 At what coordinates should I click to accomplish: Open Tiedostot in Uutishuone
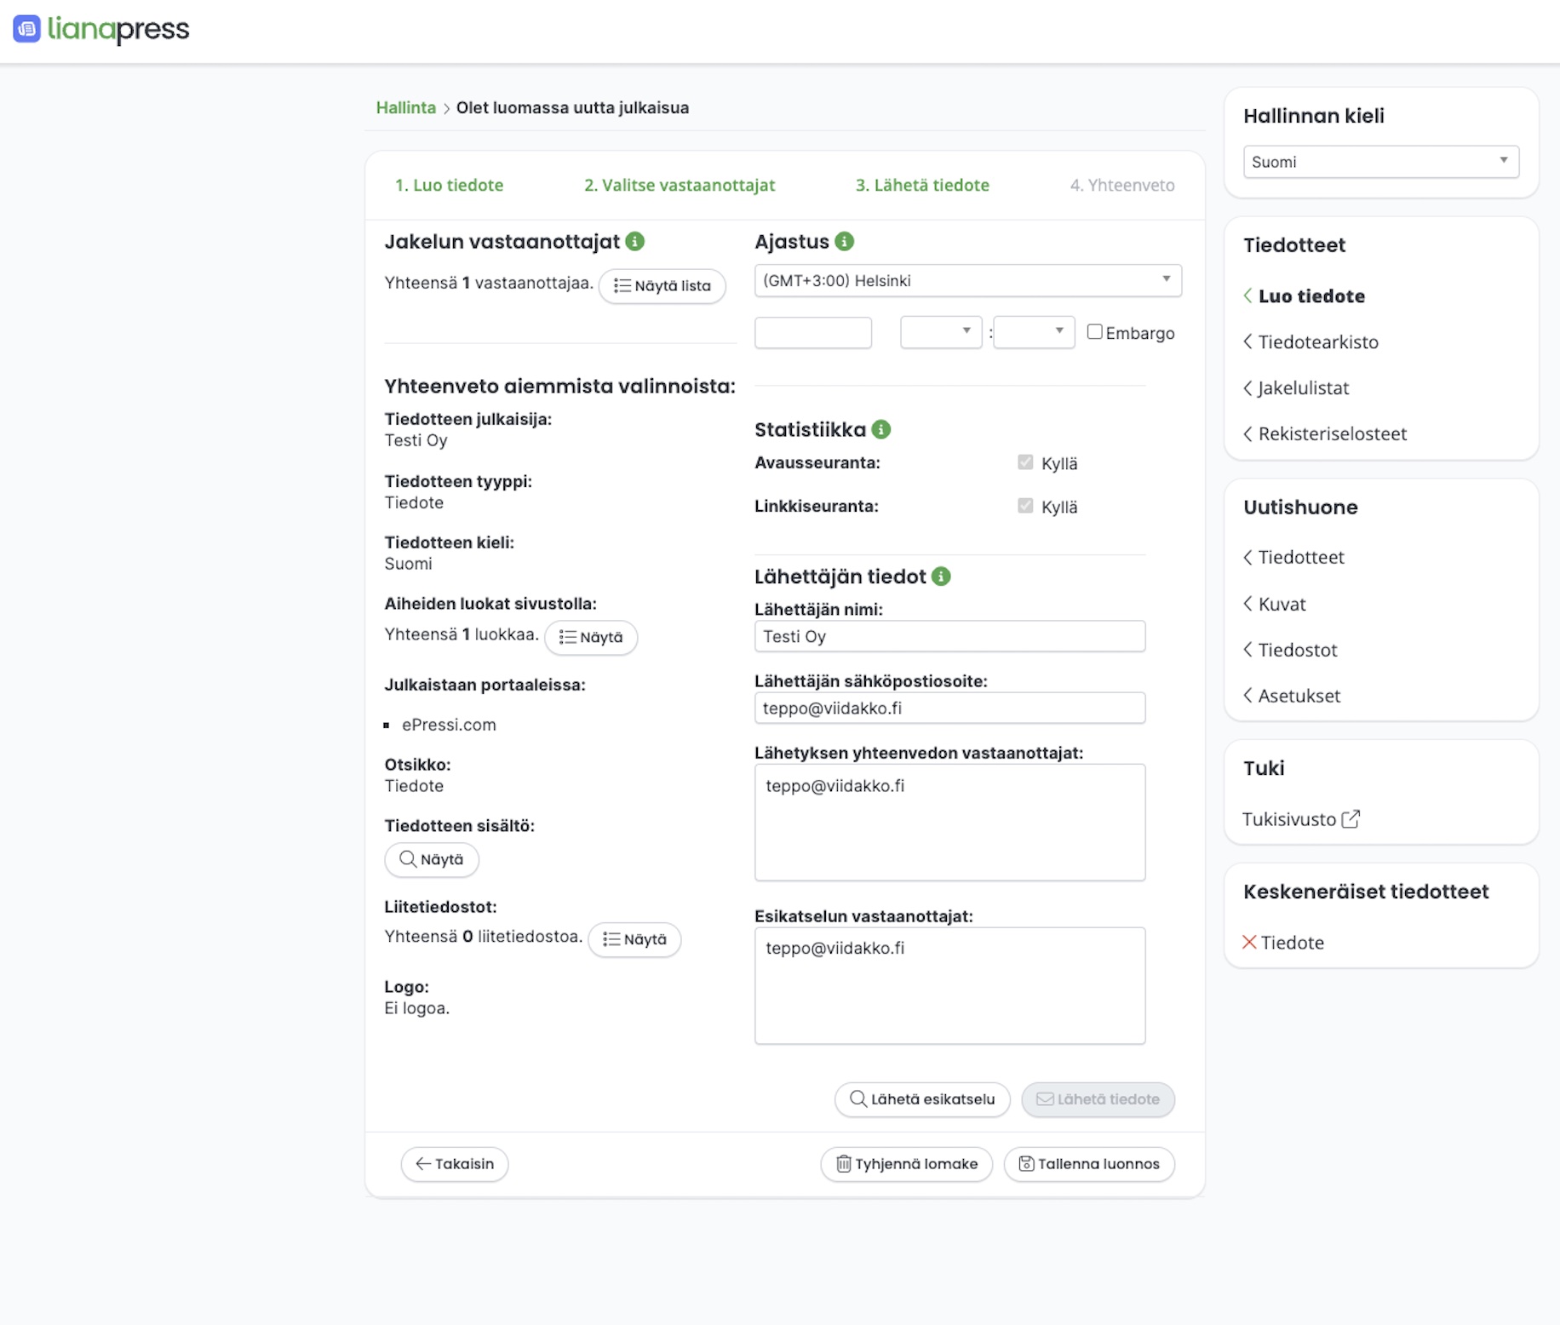[x=1298, y=651]
